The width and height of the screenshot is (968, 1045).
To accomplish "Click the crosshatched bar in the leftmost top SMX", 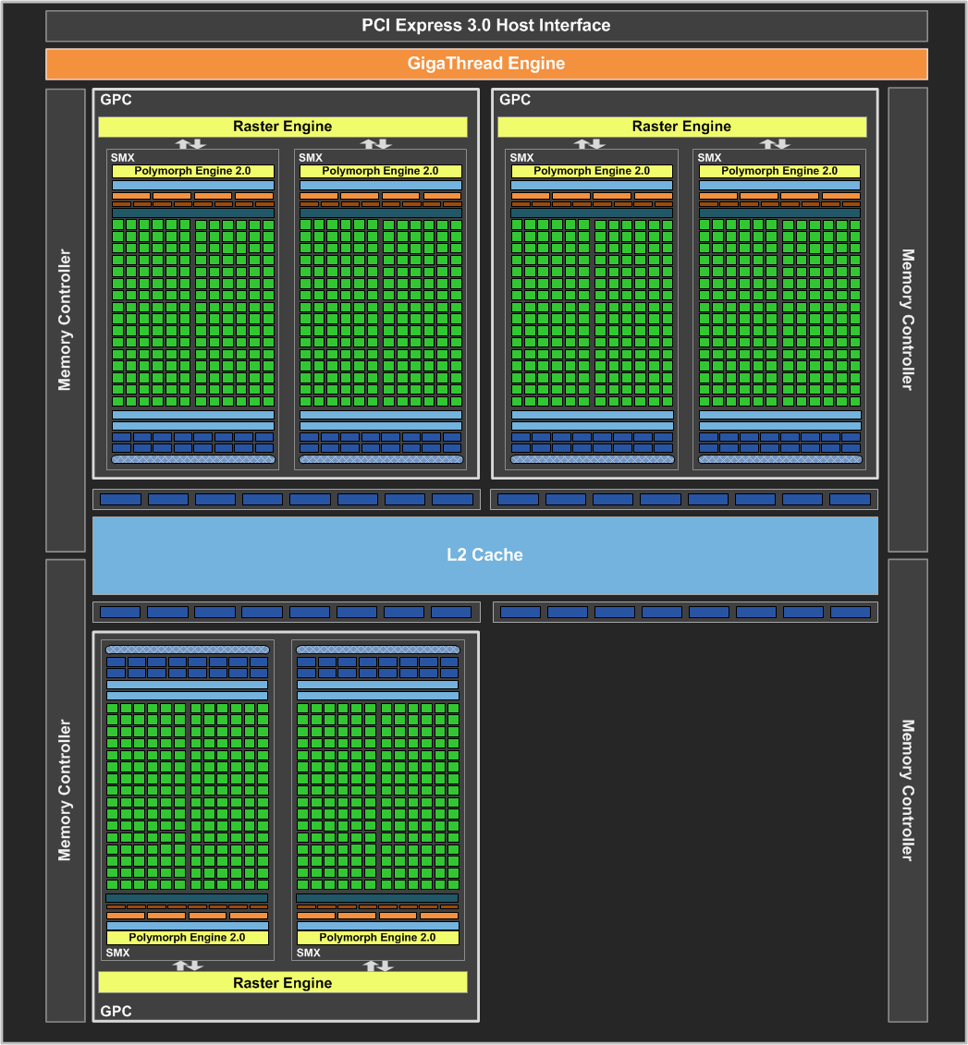I will click(193, 458).
